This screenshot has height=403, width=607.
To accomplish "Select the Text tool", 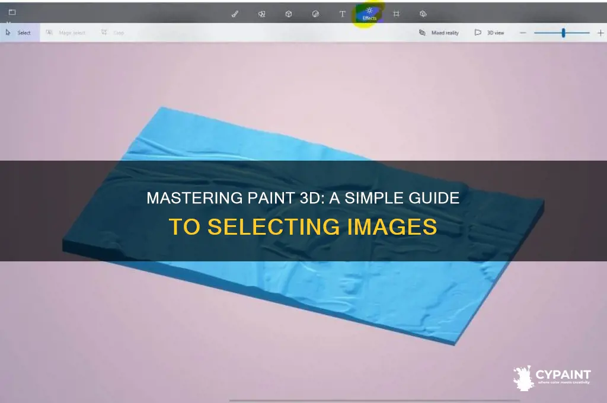I will (342, 14).
